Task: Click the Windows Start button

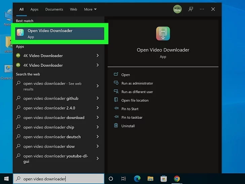Action: click(6, 179)
